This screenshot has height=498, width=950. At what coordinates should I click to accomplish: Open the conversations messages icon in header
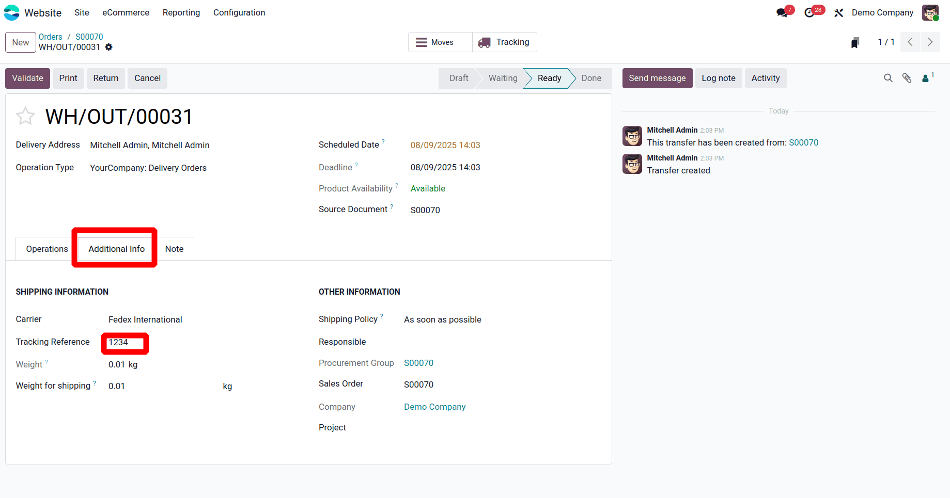coord(781,11)
